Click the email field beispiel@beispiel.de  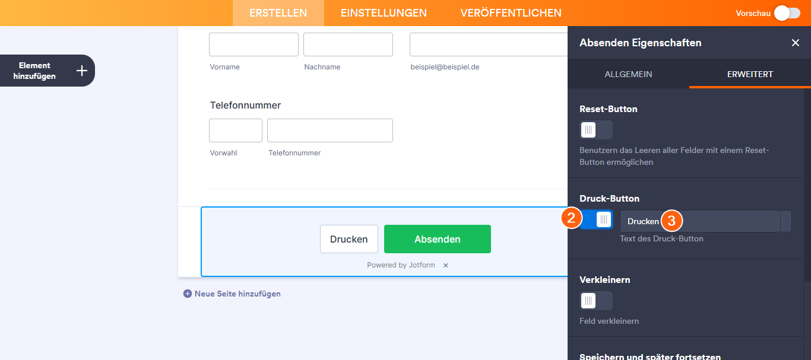[x=489, y=44]
